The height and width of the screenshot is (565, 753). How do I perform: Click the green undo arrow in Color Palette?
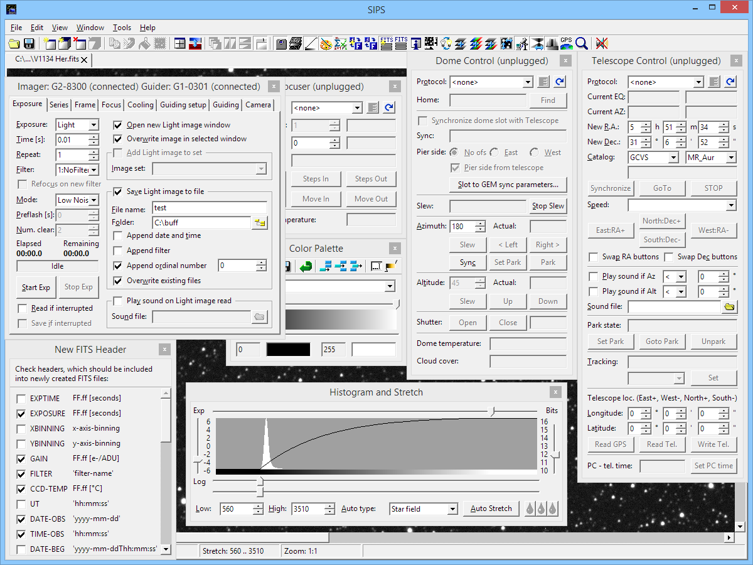tap(306, 266)
